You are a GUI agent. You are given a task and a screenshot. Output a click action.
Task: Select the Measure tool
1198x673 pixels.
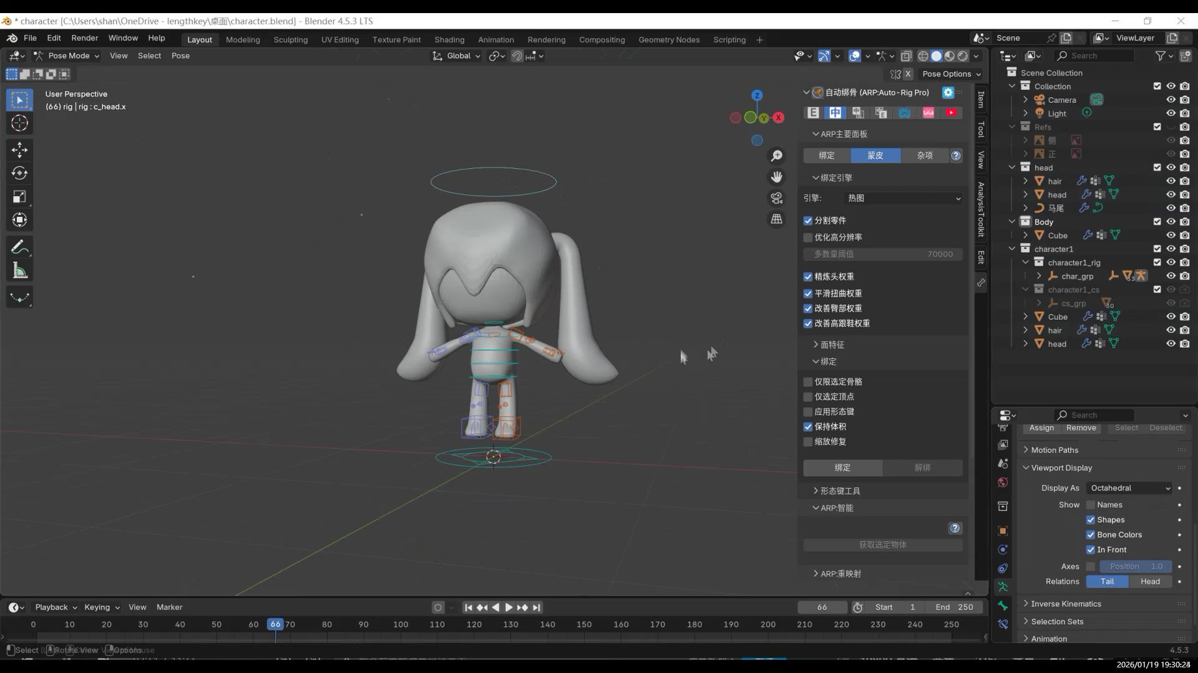point(19,271)
